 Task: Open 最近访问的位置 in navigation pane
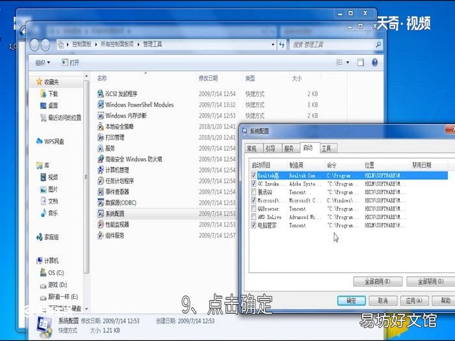60,118
